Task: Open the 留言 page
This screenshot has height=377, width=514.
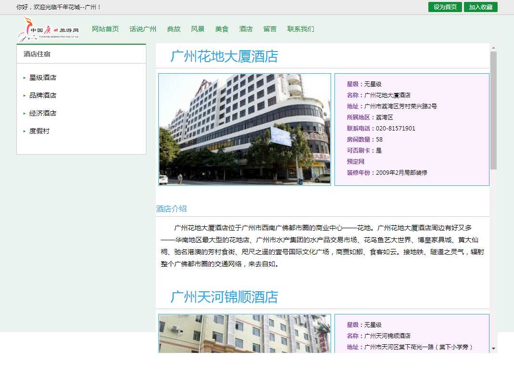Action: 270,29
